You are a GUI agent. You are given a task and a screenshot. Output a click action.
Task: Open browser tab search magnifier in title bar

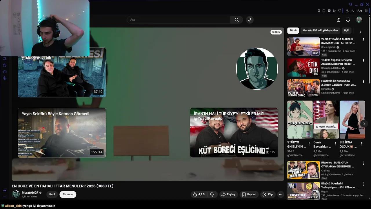tap(350, 4)
